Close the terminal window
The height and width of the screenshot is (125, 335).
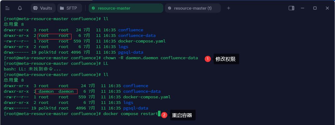point(327,8)
